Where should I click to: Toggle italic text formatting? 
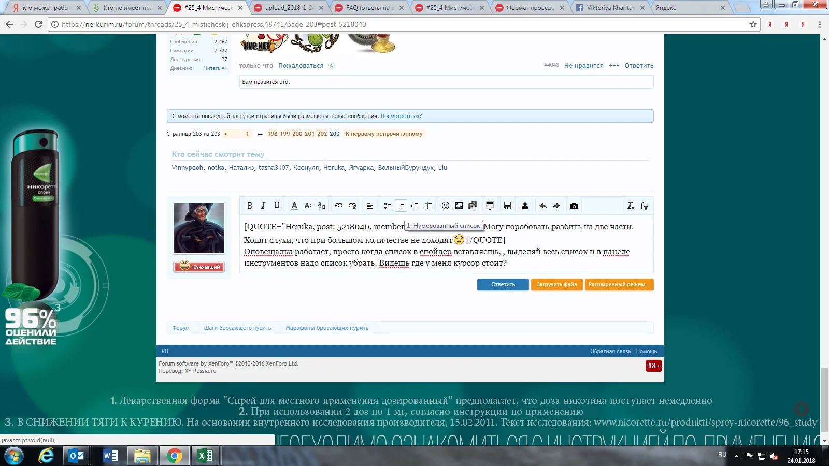pos(263,206)
